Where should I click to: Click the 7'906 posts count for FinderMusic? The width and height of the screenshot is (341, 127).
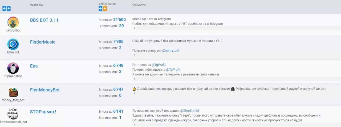click(118, 41)
